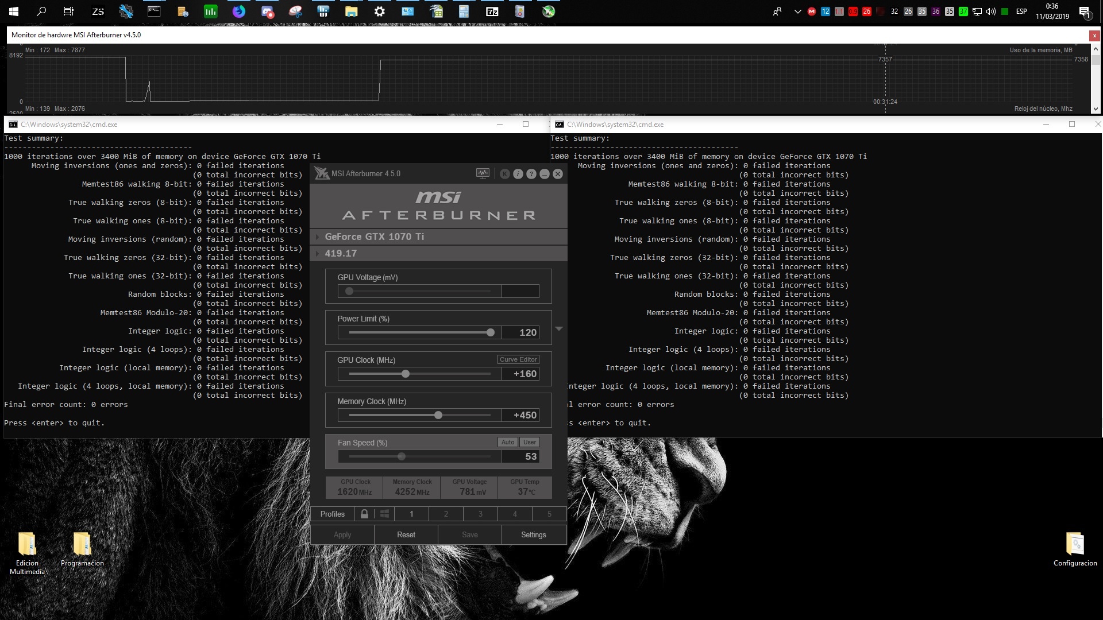Image resolution: width=1103 pixels, height=620 pixels.
Task: Click the Profiles label
Action: pyautogui.click(x=333, y=514)
